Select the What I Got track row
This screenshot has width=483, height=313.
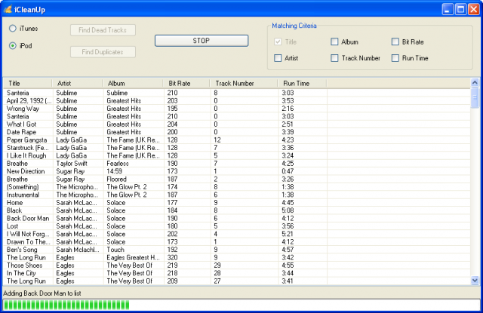pyautogui.click(x=237, y=124)
